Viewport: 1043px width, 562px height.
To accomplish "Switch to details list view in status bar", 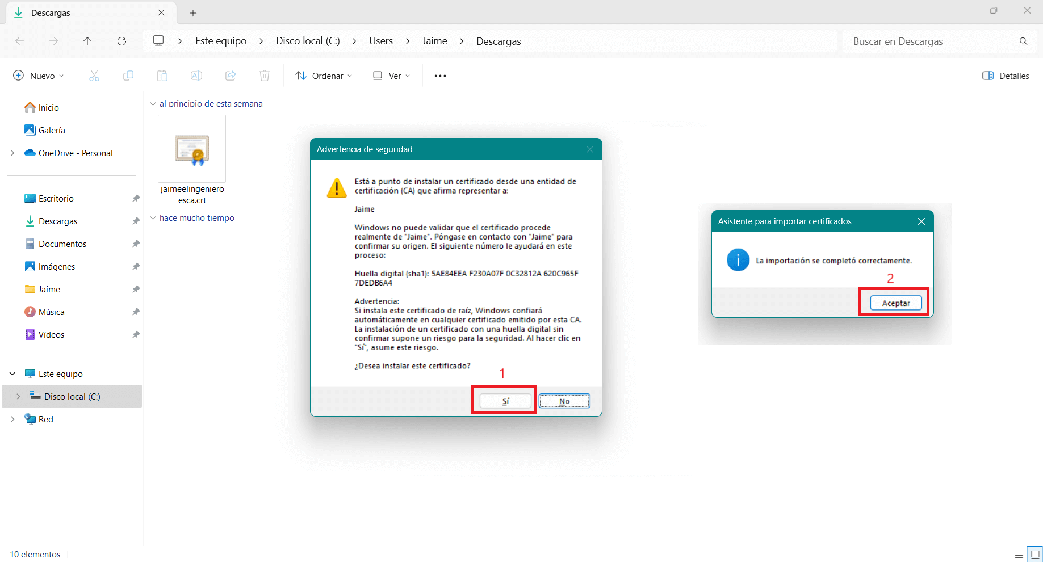I will (x=1019, y=554).
